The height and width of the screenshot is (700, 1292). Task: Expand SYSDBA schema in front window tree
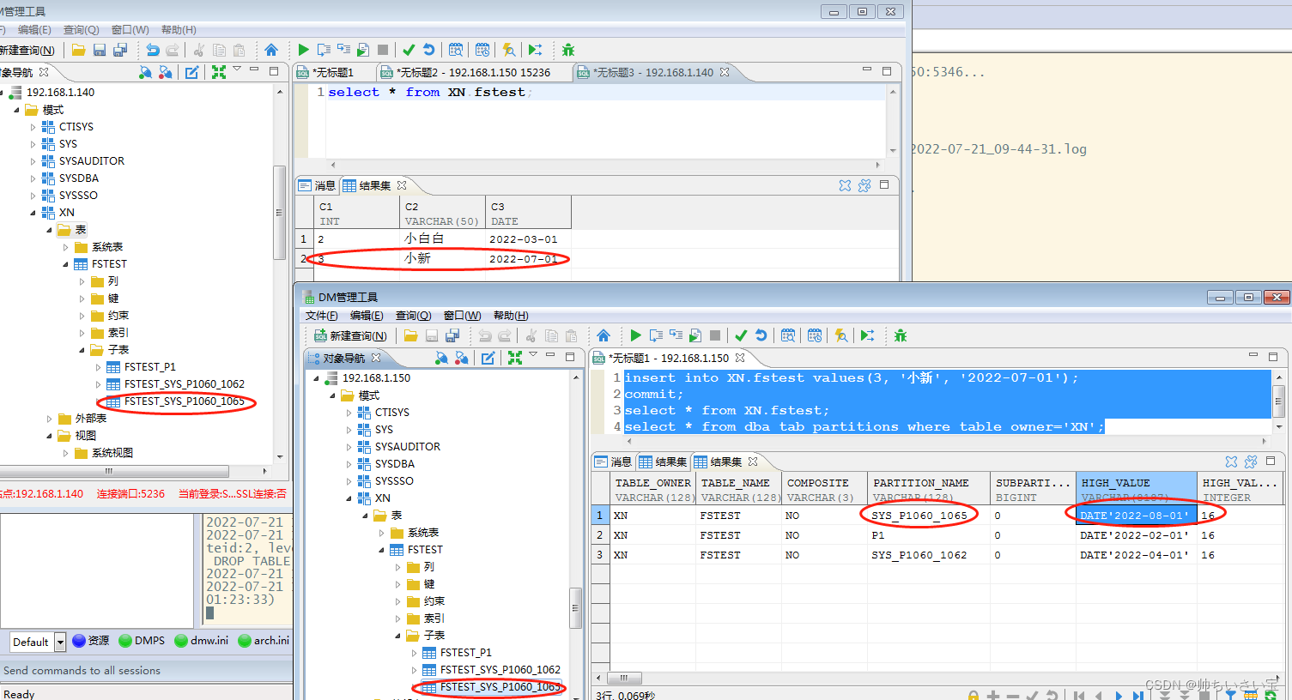(x=349, y=464)
